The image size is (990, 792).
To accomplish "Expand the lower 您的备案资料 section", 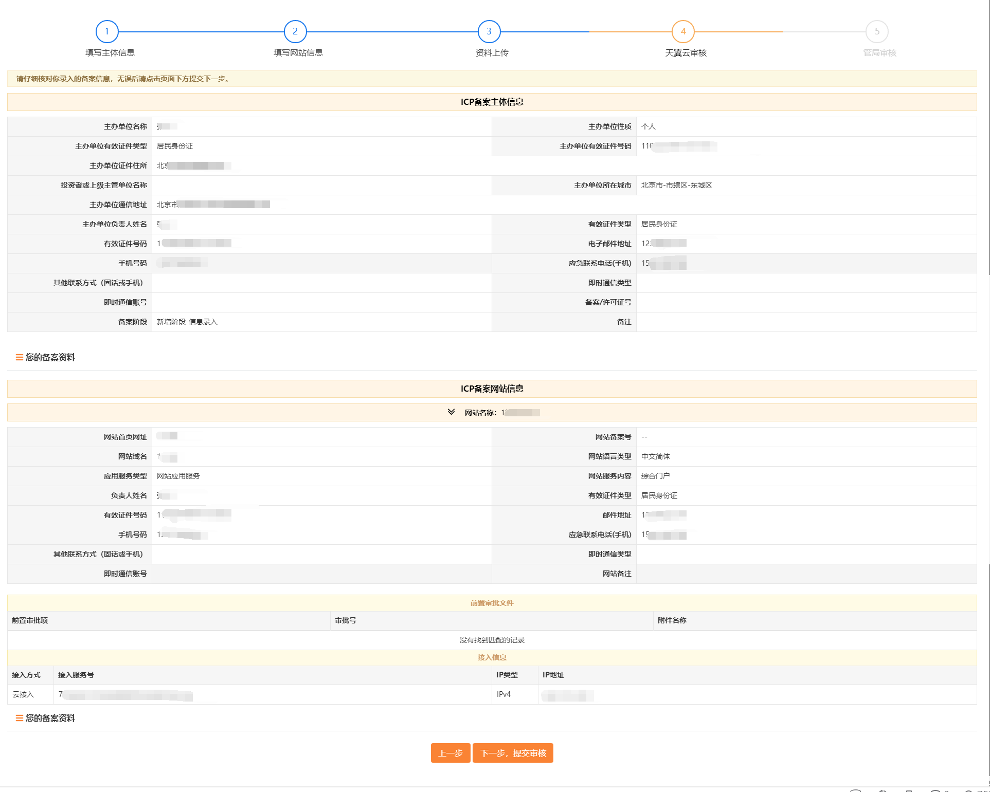I will 50,718.
